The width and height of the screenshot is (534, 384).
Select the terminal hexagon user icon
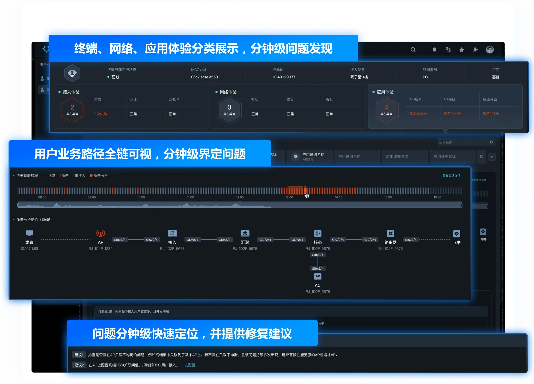72,73
